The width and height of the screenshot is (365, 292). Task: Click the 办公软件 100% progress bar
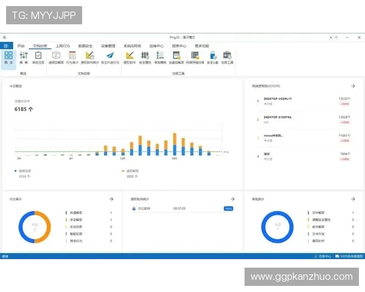[x=229, y=208]
